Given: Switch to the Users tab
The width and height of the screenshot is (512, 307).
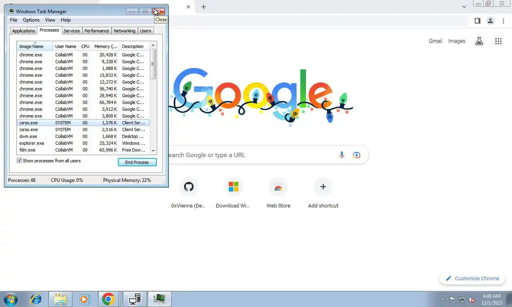Looking at the screenshot, I should click(x=146, y=31).
